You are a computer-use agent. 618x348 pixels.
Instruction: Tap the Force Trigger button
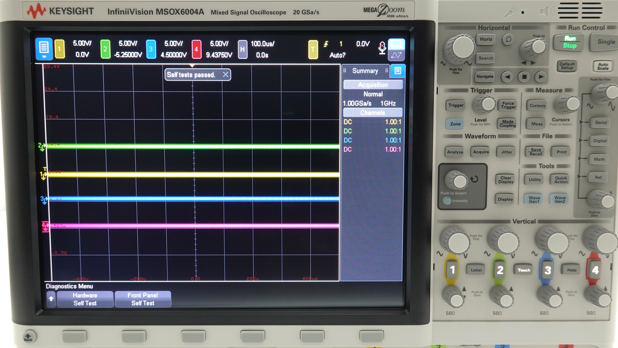point(508,105)
